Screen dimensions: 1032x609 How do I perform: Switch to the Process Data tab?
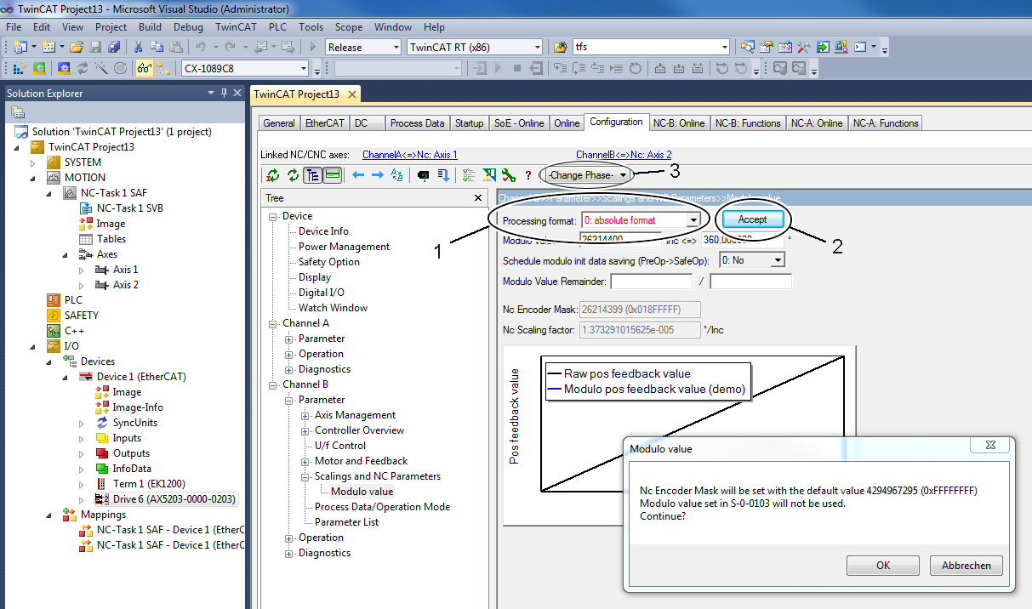coord(417,123)
